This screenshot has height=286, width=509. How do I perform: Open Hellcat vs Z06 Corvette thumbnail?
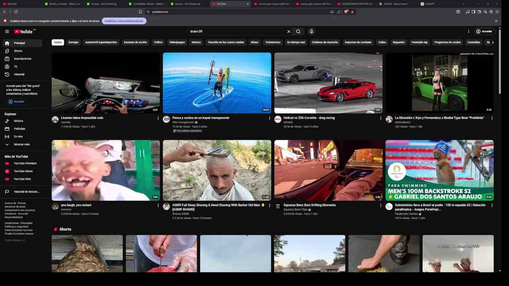(328, 83)
